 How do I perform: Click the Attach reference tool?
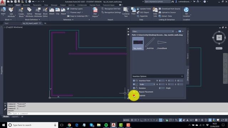pyautogui.click(x=52, y=11)
